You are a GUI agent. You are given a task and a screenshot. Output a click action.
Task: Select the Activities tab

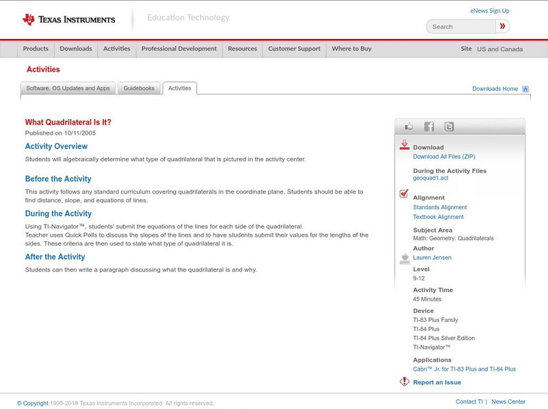point(179,88)
